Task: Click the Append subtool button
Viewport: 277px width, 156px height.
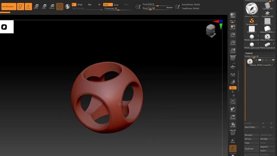Action: (x=267, y=147)
